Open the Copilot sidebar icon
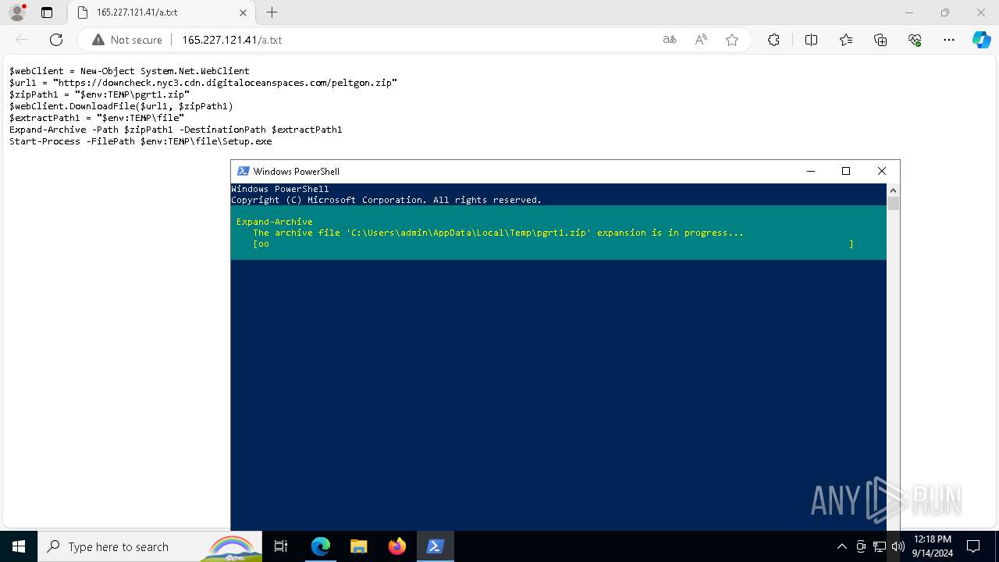This screenshot has width=999, height=562. [x=981, y=40]
